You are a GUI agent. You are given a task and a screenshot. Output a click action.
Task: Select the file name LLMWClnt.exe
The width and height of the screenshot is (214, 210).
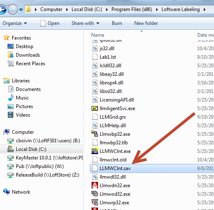click(x=115, y=151)
